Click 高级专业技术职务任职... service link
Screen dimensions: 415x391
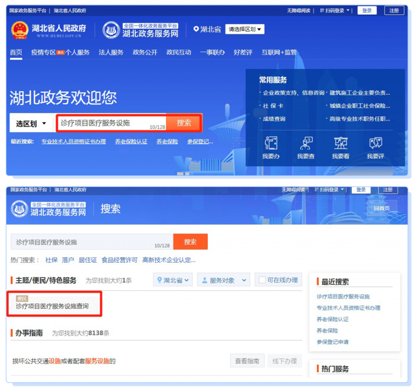360,119
